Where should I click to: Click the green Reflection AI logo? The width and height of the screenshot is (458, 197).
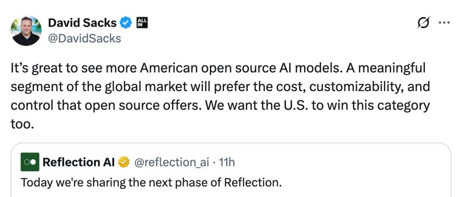(30, 162)
